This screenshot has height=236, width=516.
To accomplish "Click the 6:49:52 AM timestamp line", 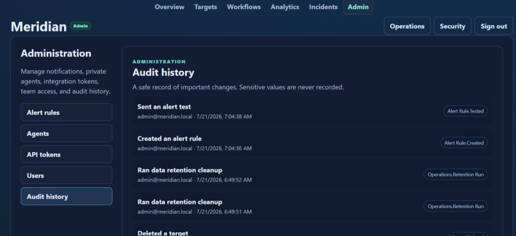I will 195,180.
